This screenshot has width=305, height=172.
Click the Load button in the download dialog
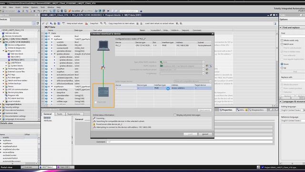coord(190,134)
